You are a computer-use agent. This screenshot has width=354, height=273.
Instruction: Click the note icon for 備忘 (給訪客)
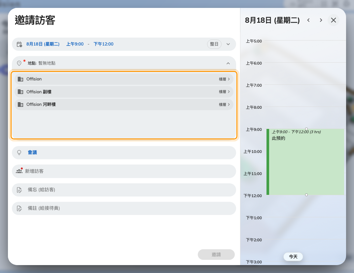click(19, 190)
